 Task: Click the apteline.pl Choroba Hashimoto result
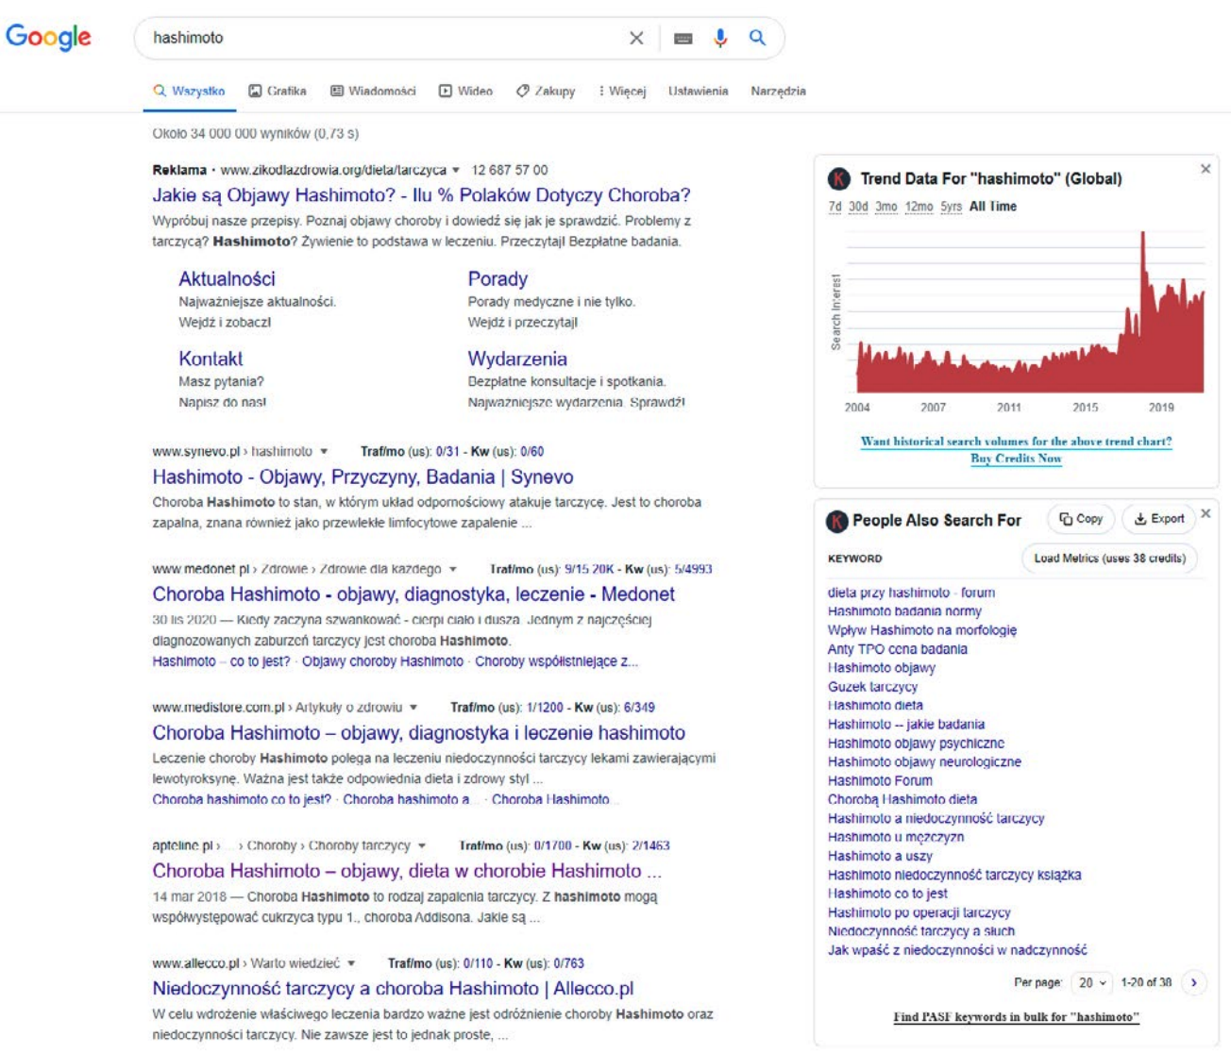pyautogui.click(x=407, y=871)
